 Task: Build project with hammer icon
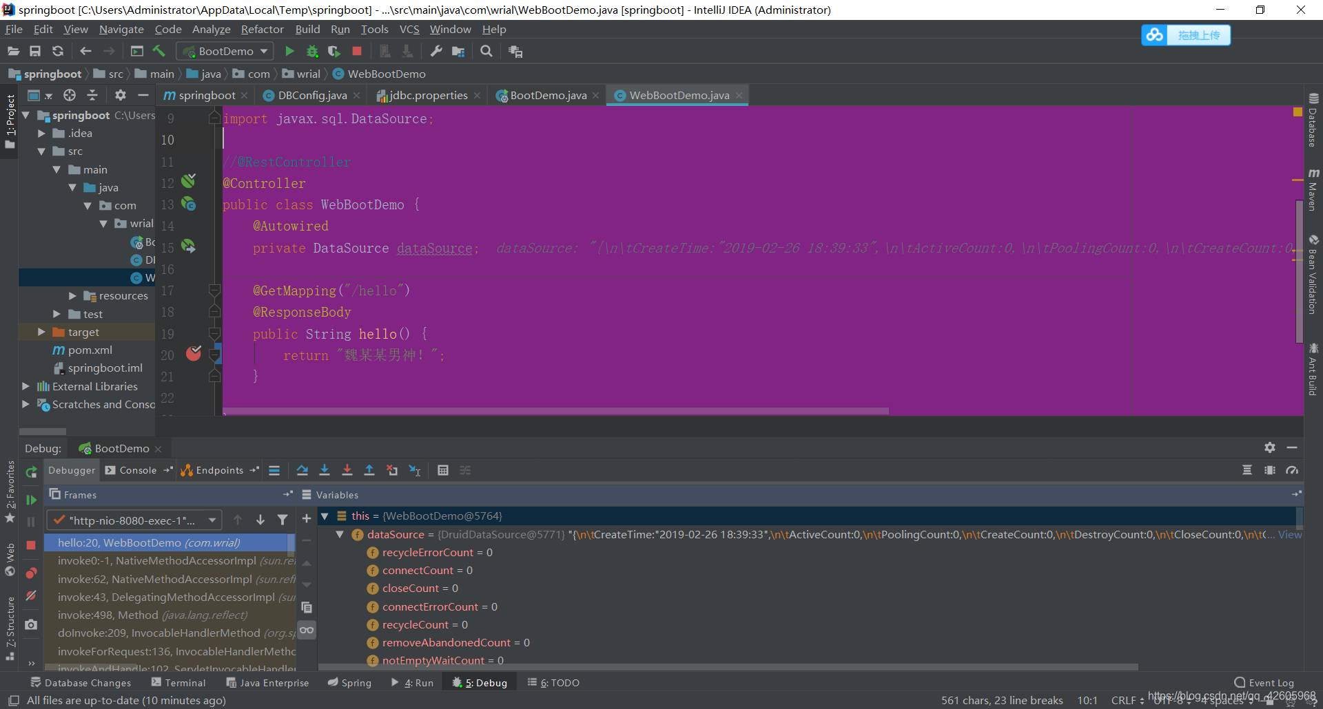pyautogui.click(x=159, y=51)
